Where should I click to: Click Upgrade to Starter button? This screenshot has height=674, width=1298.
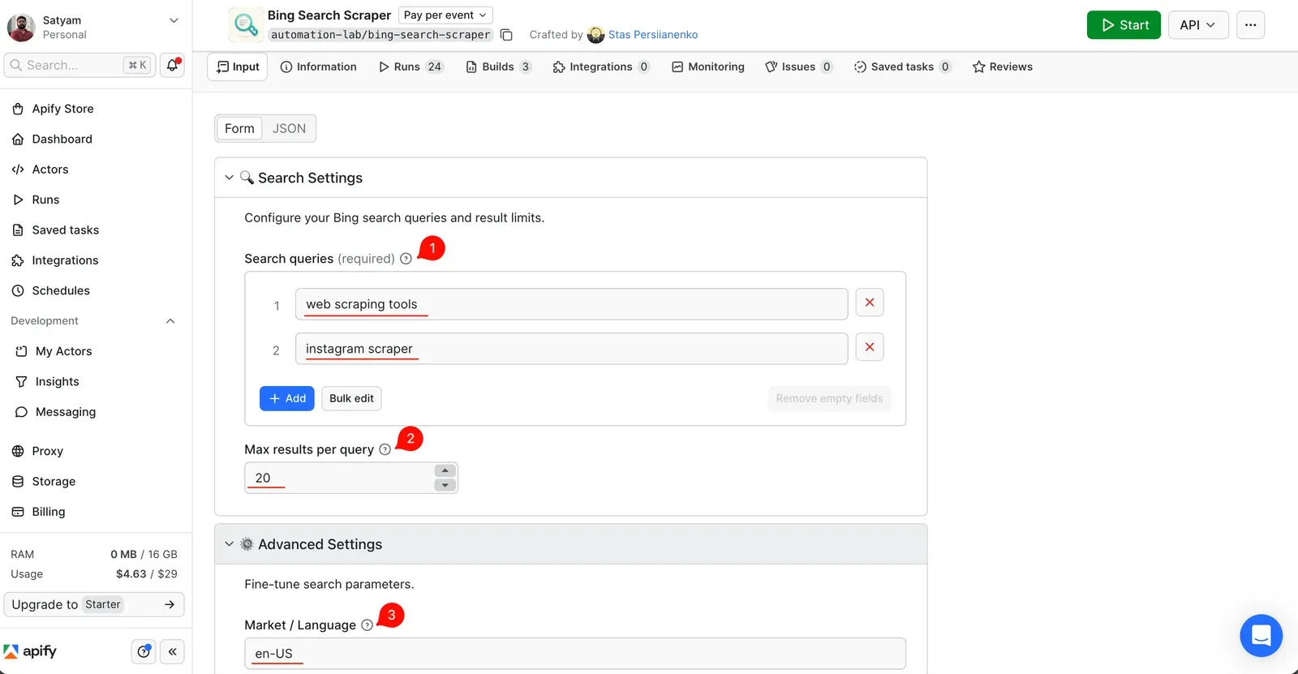tap(94, 604)
